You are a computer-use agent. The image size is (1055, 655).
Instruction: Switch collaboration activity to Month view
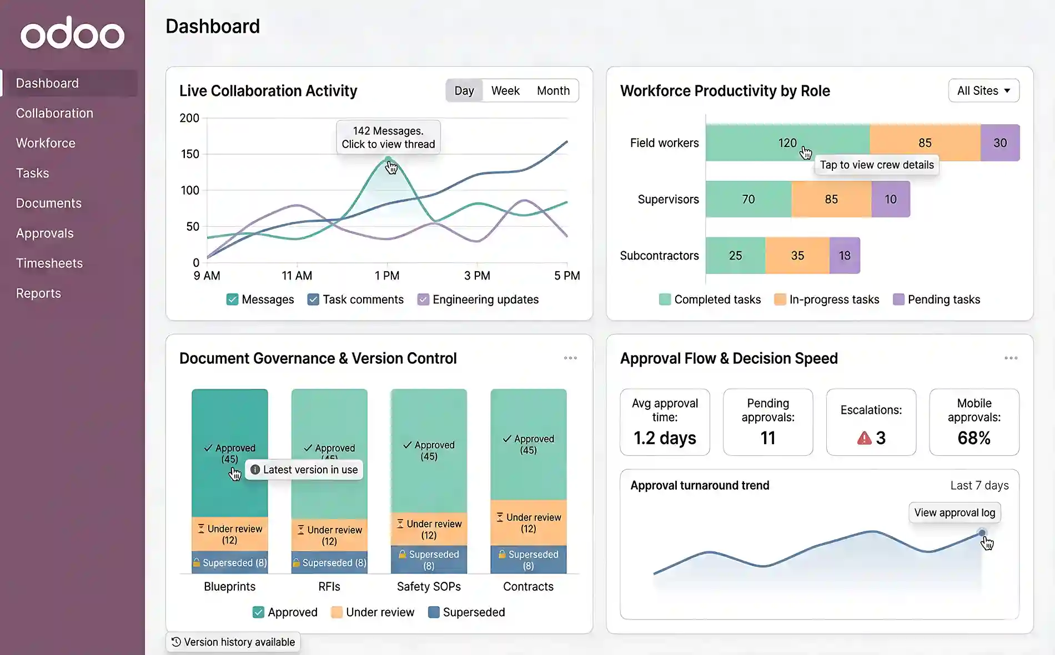click(553, 90)
